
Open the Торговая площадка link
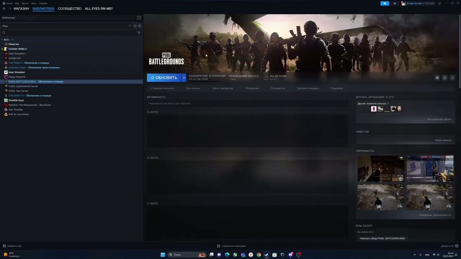(308, 88)
